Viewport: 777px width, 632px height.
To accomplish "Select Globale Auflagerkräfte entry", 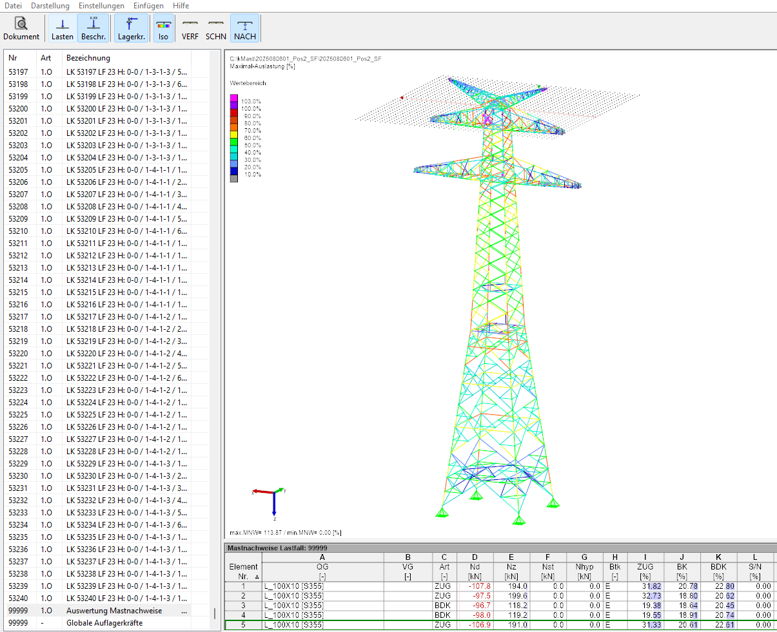I will (x=104, y=623).
